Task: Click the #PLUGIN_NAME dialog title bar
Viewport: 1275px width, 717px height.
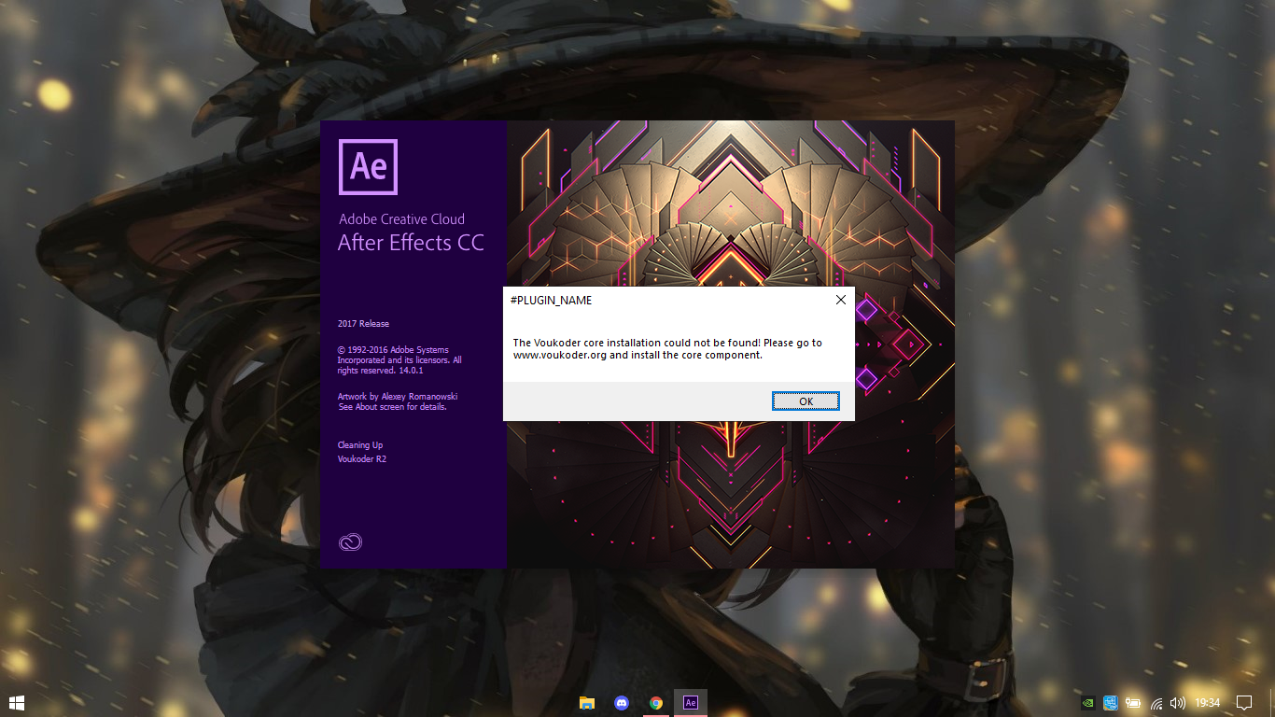Action: pyautogui.click(x=653, y=300)
